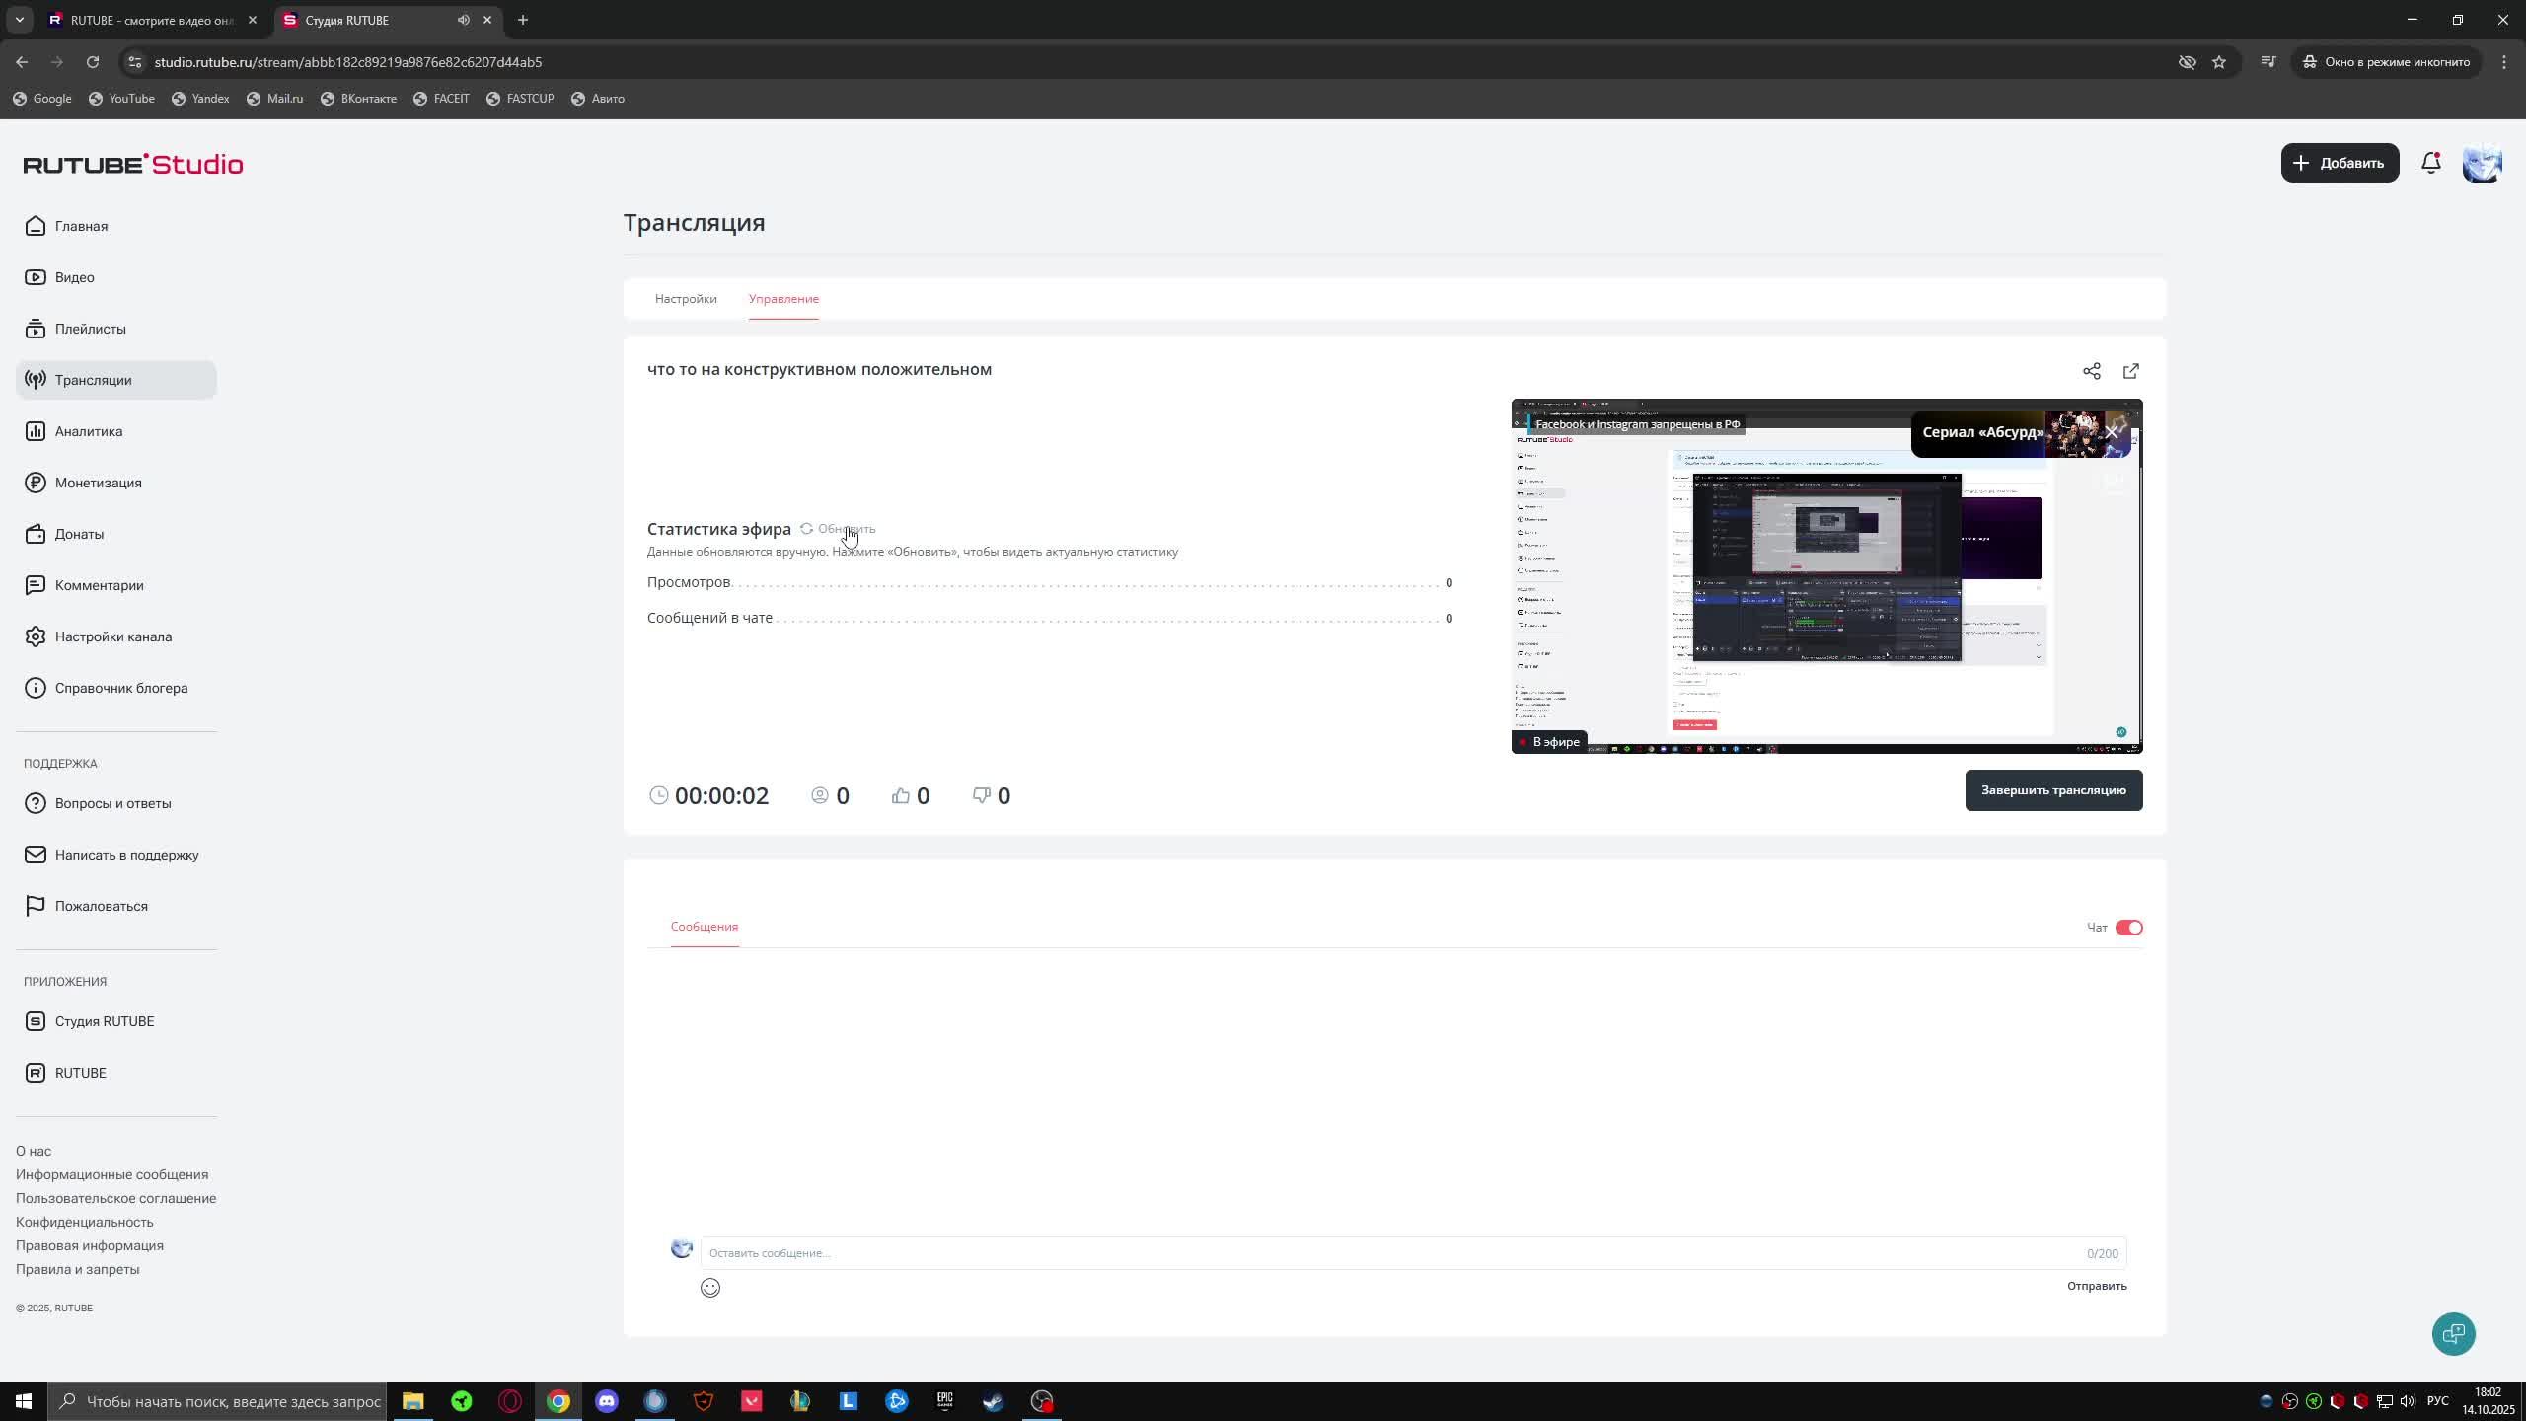
Task: Mute the Студия RUTUBE tab audio
Action: [463, 20]
